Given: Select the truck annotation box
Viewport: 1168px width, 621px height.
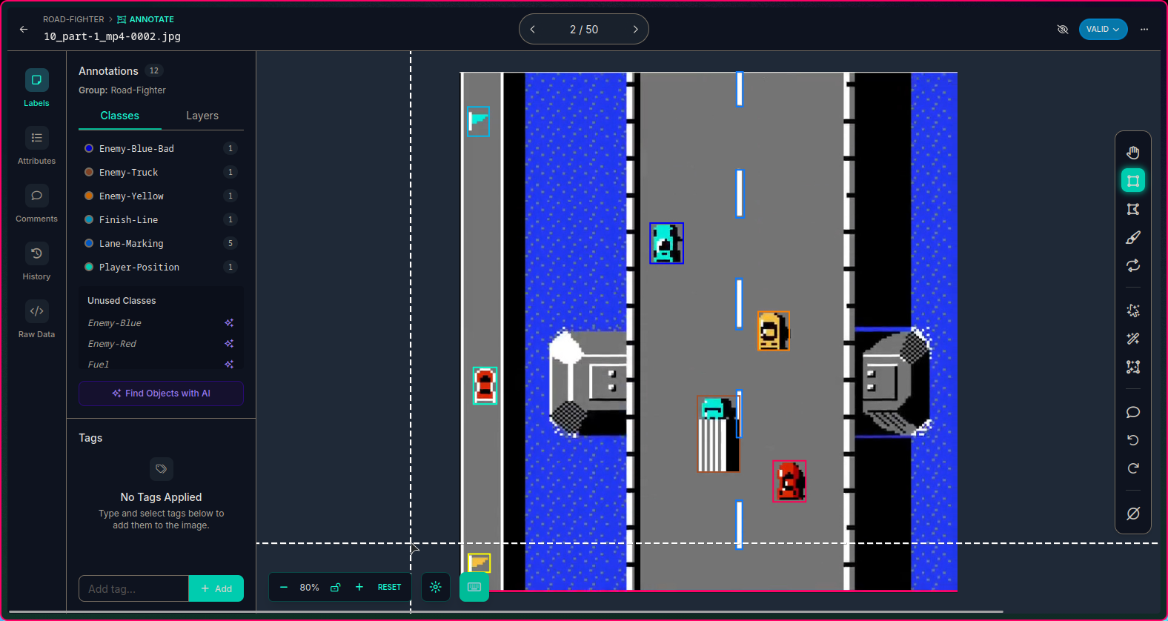Looking at the screenshot, I should [718, 434].
